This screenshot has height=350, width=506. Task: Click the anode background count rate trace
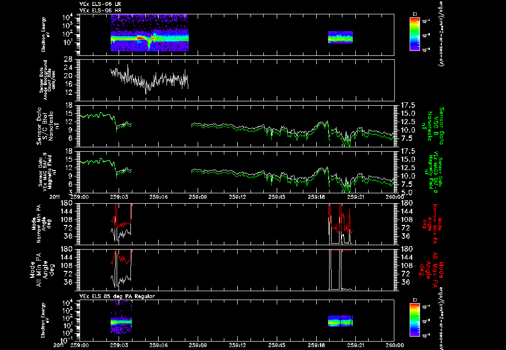coord(149,79)
